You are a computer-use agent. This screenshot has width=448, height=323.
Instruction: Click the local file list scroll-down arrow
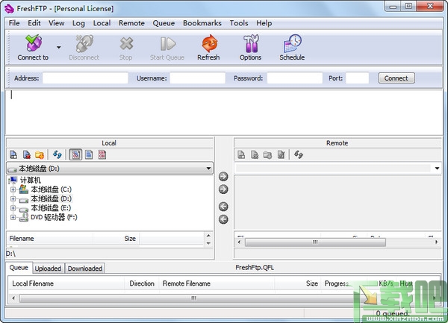coord(208,243)
